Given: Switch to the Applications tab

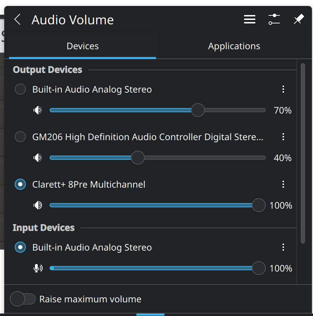Looking at the screenshot, I should pos(234,46).
